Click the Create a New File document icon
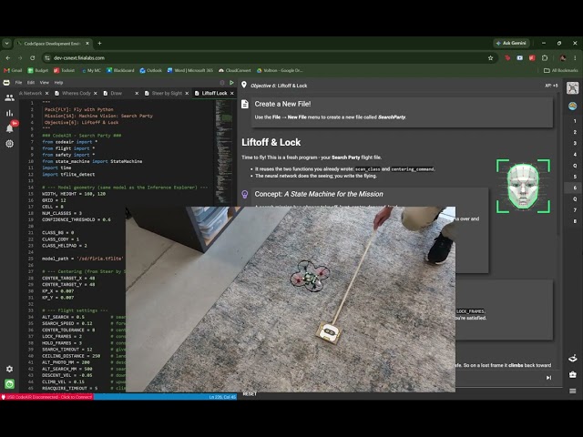The width and height of the screenshot is (583, 437). [245, 104]
